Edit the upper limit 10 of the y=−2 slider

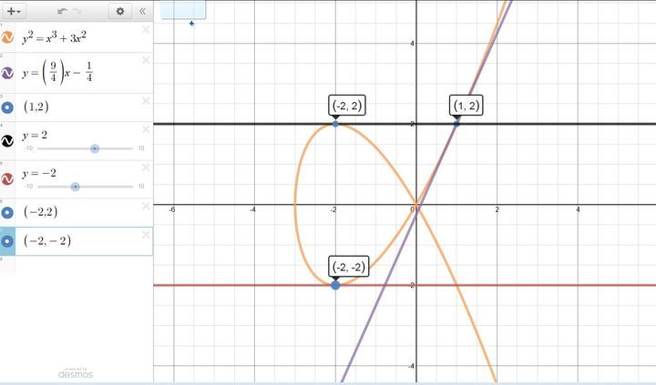click(140, 187)
